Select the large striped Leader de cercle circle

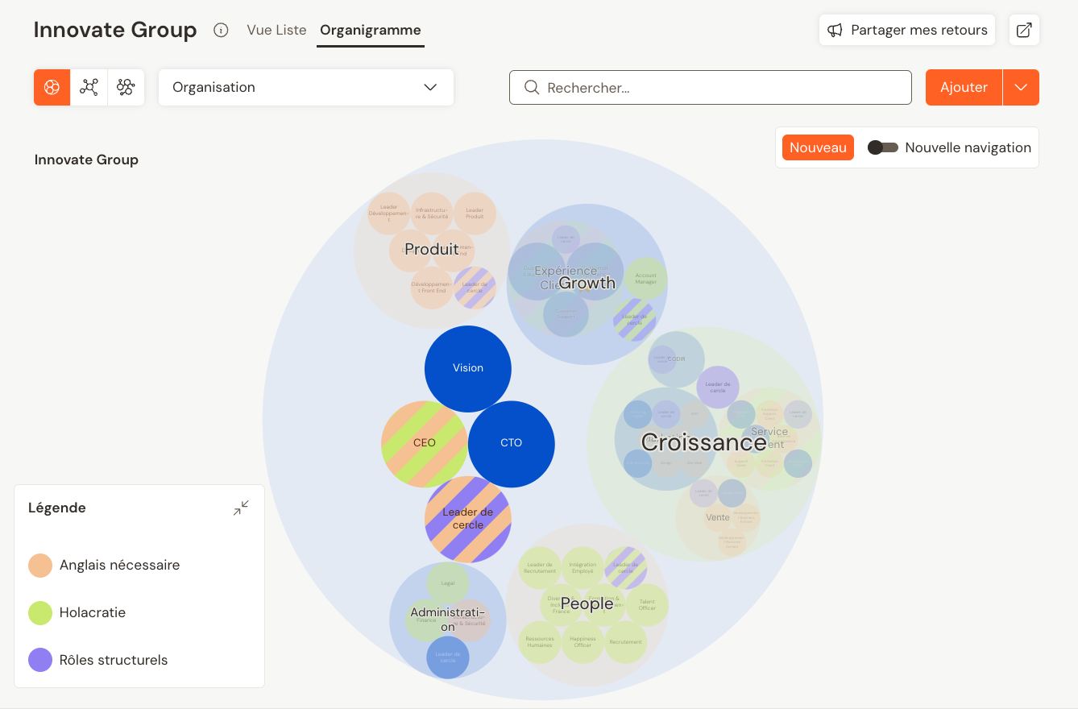(x=468, y=519)
